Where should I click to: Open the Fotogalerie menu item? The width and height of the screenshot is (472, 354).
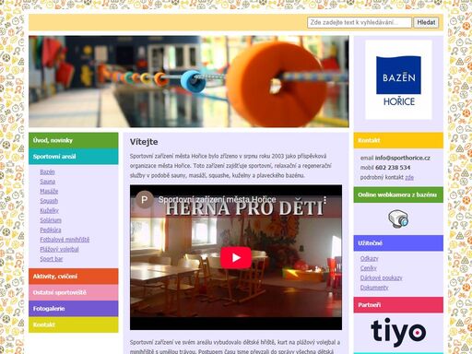coord(74,309)
